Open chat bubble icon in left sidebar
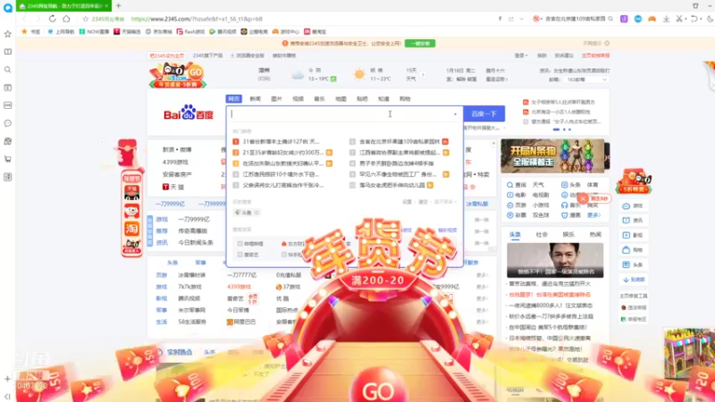This screenshot has height=402, width=715. pos(8,123)
